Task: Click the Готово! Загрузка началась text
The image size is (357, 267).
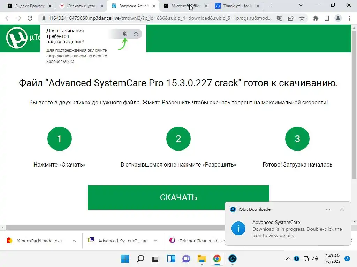Action: [297, 164]
